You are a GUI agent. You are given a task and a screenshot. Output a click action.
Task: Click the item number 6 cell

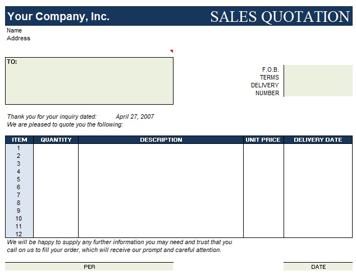pos(19,187)
